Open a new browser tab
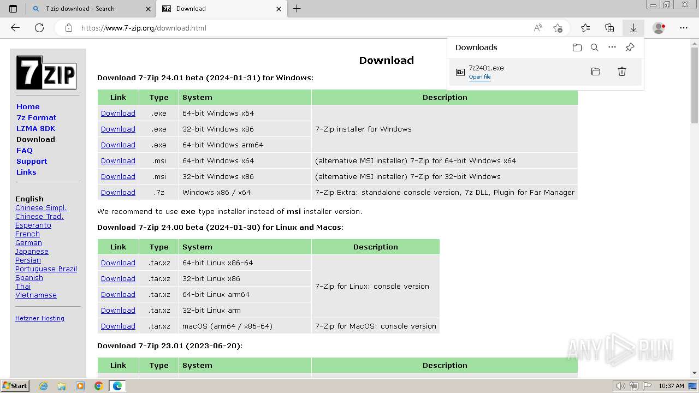The image size is (699, 393). coord(297,9)
